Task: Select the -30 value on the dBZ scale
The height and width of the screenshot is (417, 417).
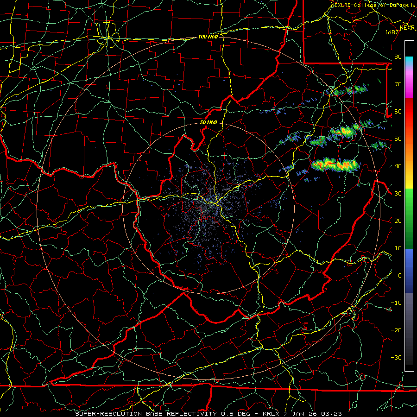Action: pos(396,358)
